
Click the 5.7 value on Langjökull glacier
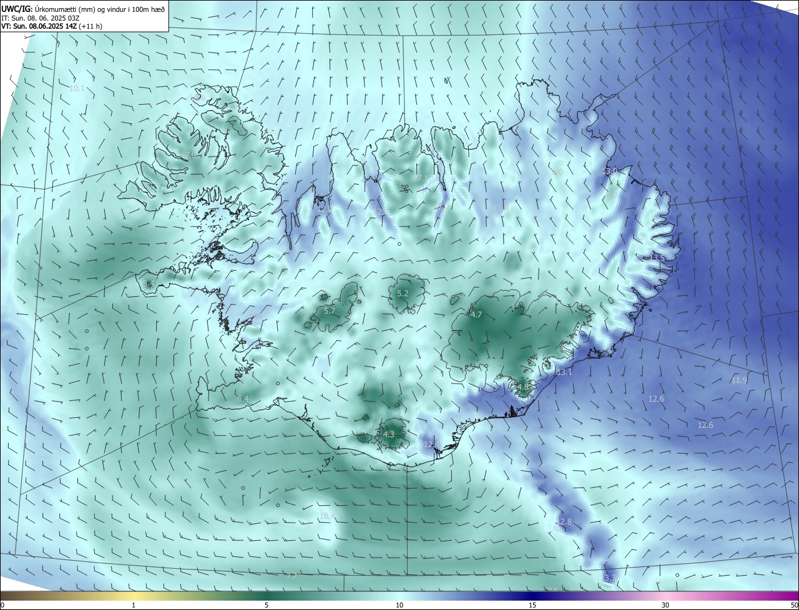click(x=330, y=311)
